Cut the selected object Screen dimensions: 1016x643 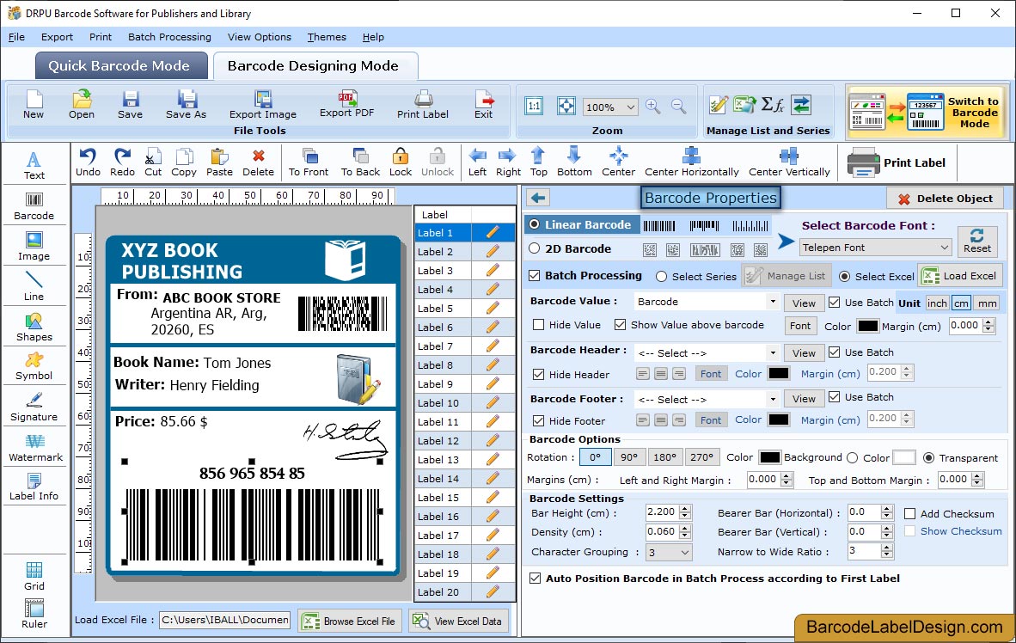tap(153, 162)
